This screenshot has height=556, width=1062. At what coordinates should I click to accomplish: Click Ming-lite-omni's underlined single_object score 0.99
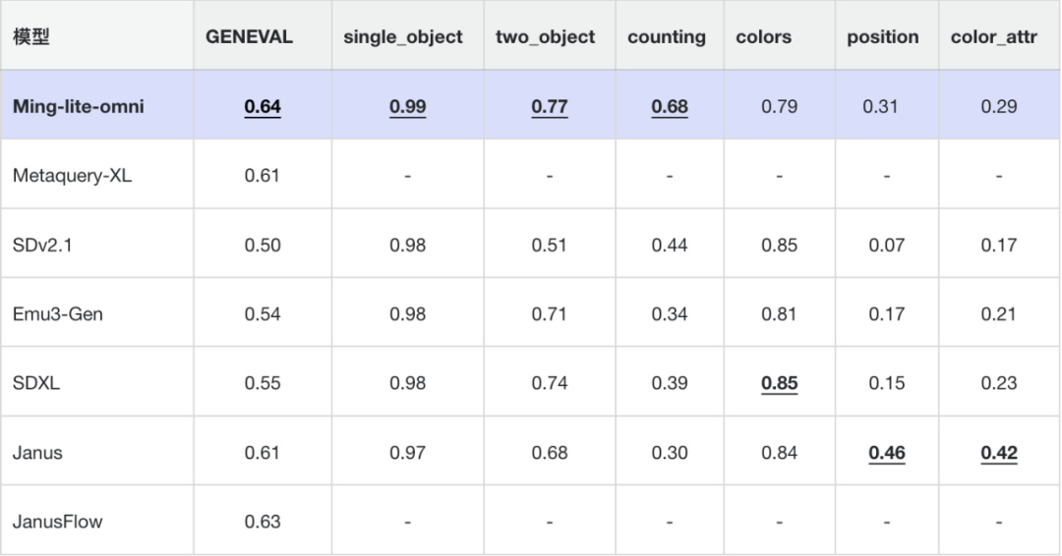[x=407, y=106]
